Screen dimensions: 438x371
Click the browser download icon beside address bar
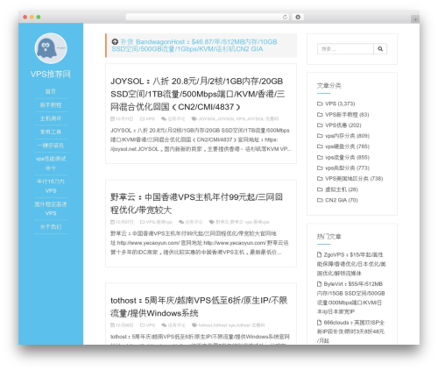(x=298, y=18)
